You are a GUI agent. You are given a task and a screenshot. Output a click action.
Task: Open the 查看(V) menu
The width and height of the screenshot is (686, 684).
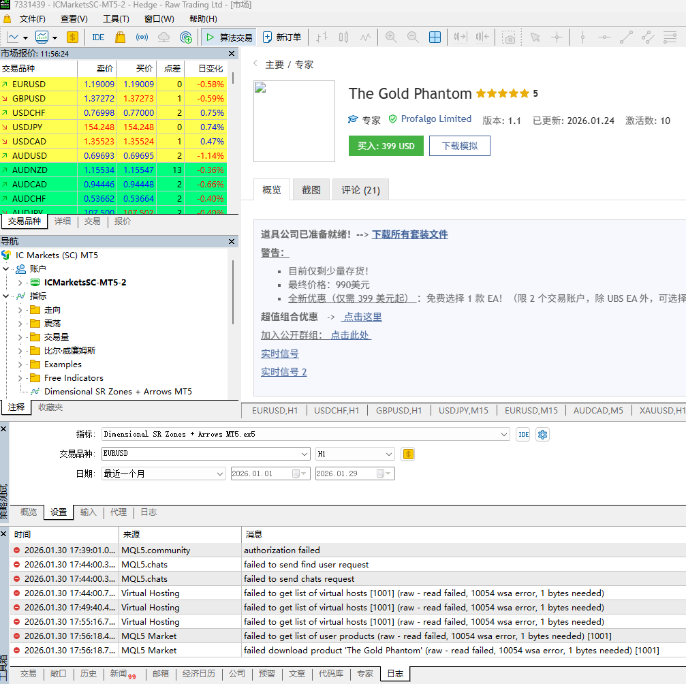74,19
